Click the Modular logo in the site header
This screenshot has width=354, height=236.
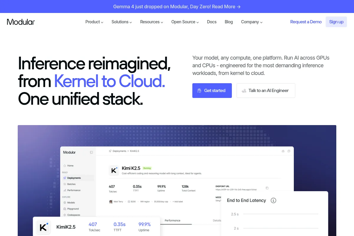click(x=21, y=22)
